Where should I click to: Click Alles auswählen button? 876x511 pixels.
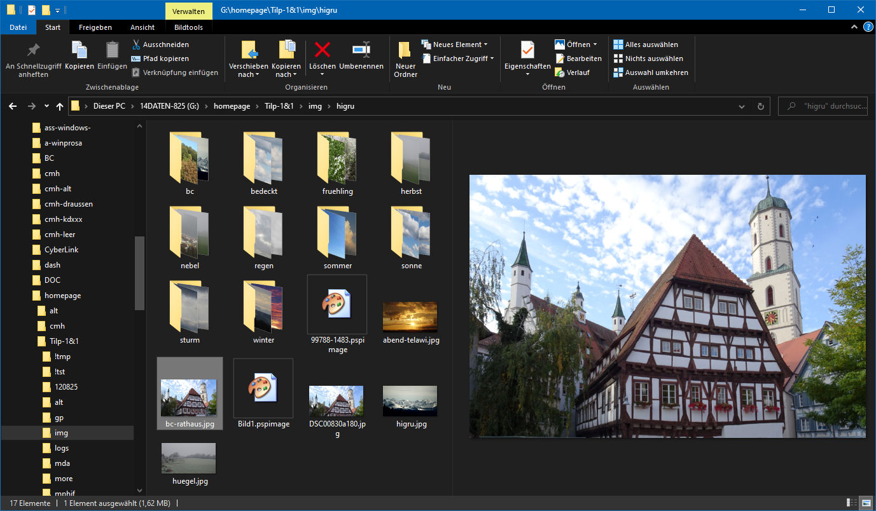click(646, 44)
